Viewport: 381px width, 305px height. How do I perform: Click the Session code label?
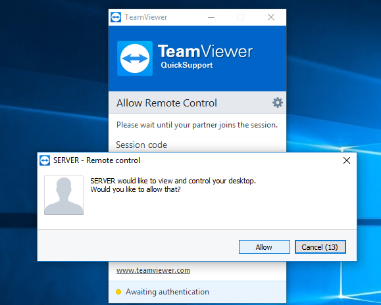point(141,145)
